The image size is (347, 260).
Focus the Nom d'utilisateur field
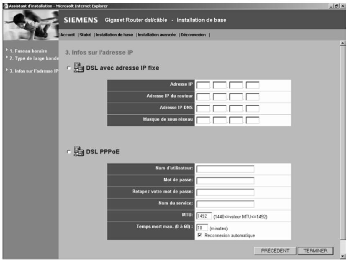(225, 169)
